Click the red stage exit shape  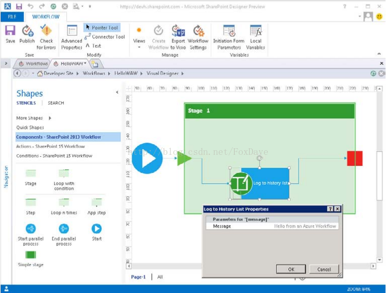pyautogui.click(x=355, y=158)
